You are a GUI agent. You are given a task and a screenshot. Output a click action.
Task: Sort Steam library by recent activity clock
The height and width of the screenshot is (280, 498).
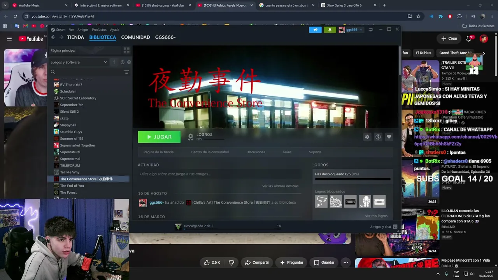click(x=122, y=62)
